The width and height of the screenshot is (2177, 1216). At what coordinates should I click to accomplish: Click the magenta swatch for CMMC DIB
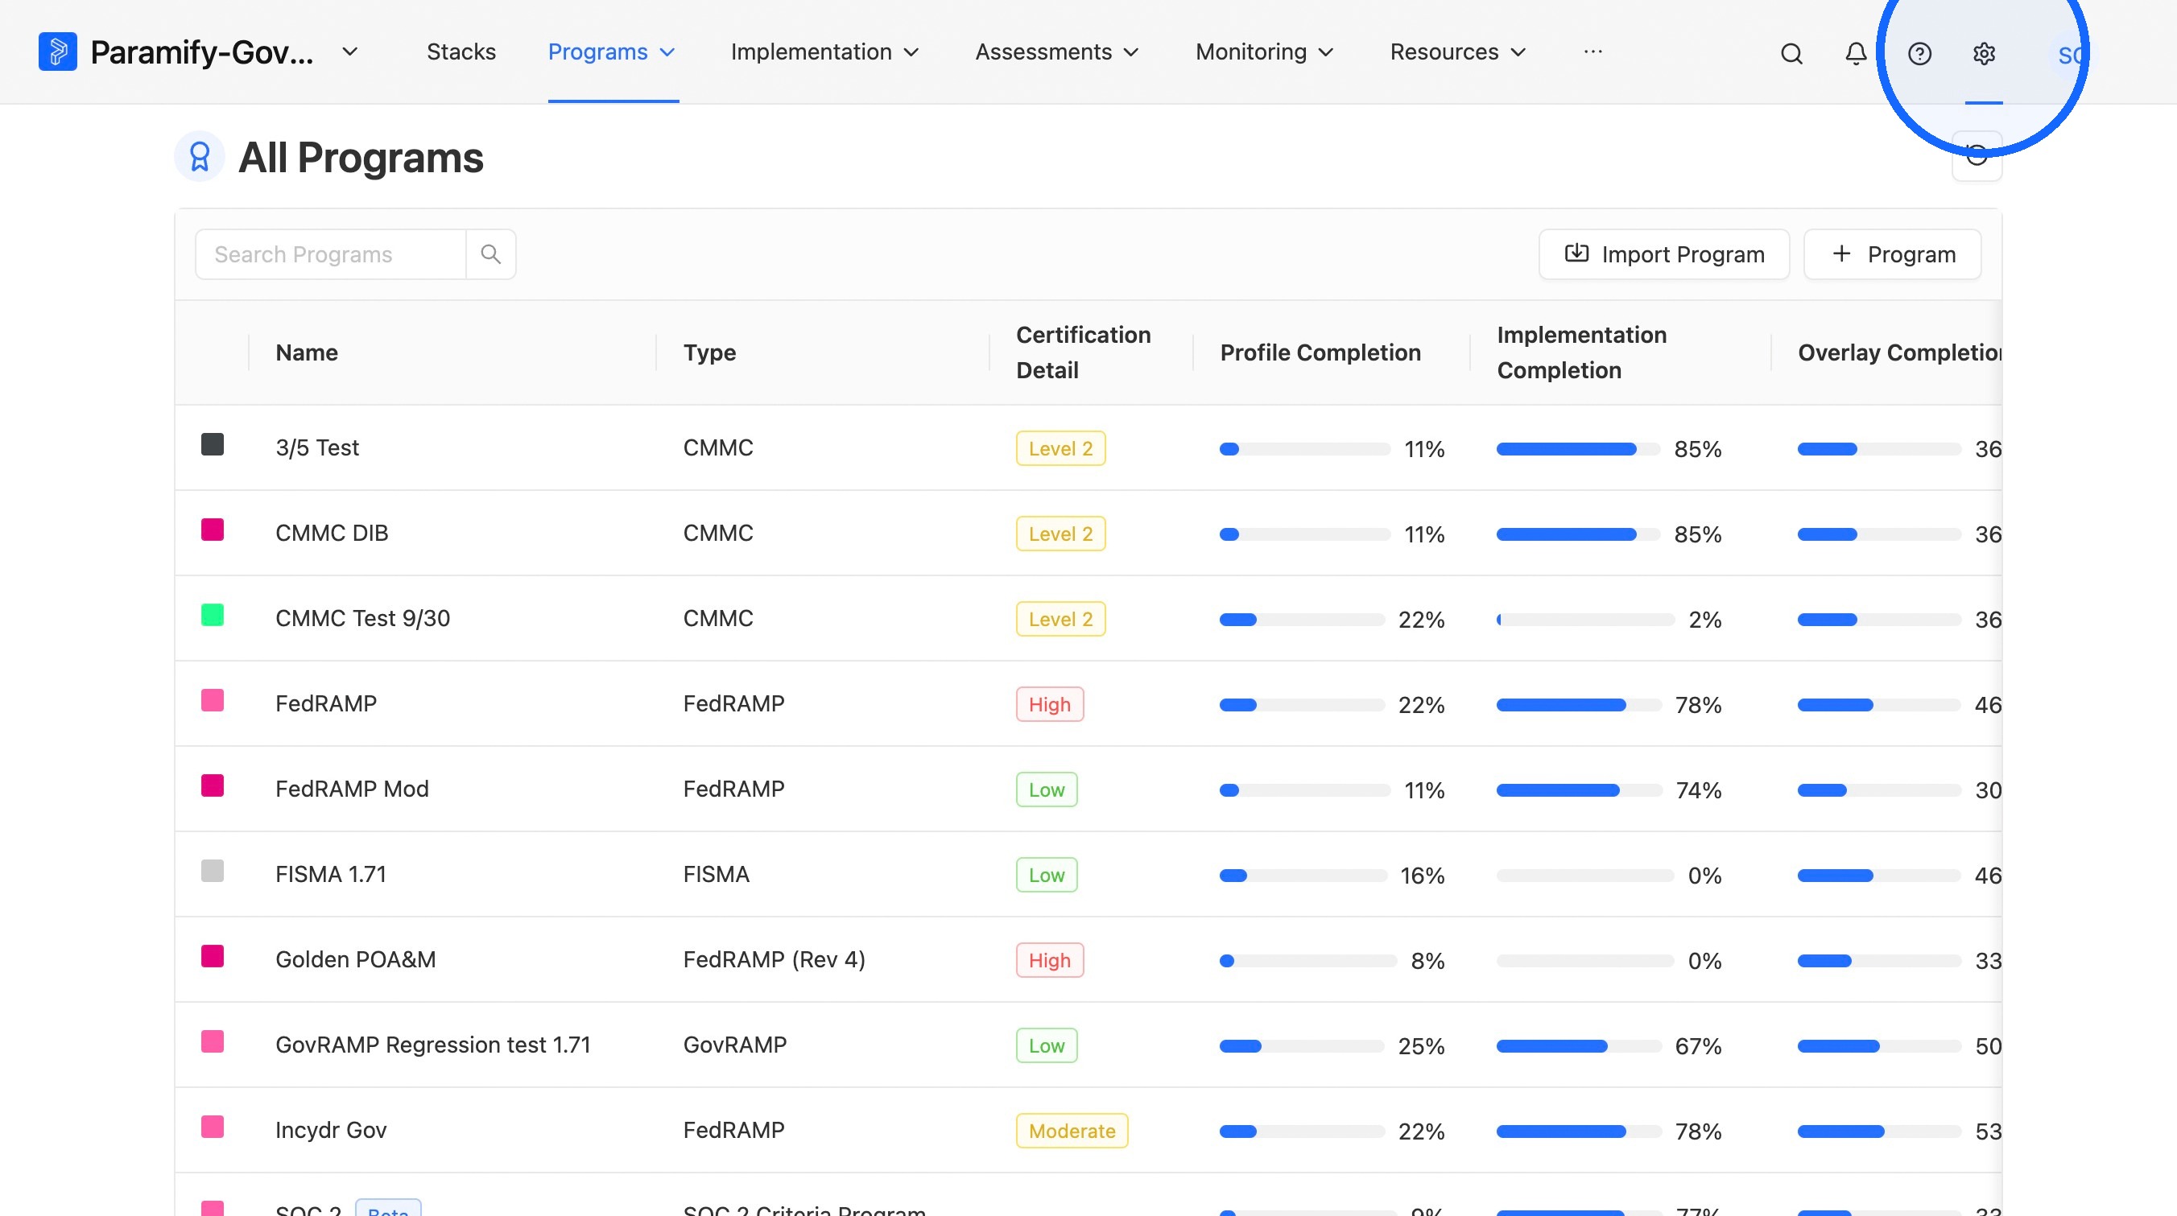coord(212,530)
